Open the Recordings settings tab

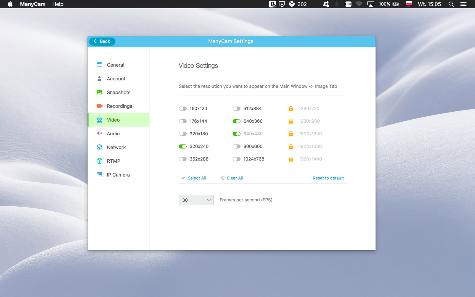pyautogui.click(x=118, y=106)
